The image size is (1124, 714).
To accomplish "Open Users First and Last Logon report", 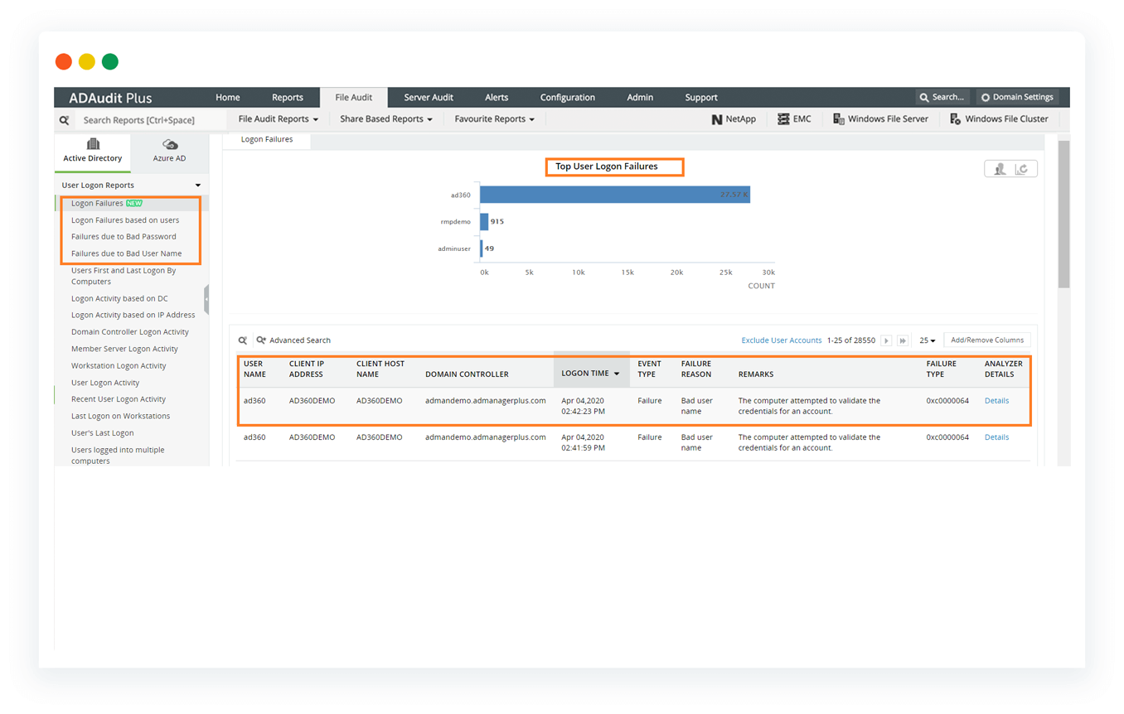I will [x=124, y=276].
